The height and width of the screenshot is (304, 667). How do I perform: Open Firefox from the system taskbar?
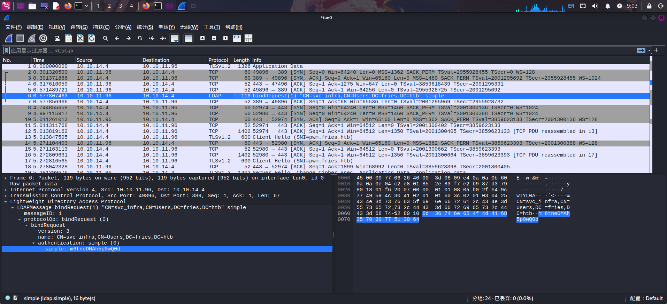coord(68,6)
